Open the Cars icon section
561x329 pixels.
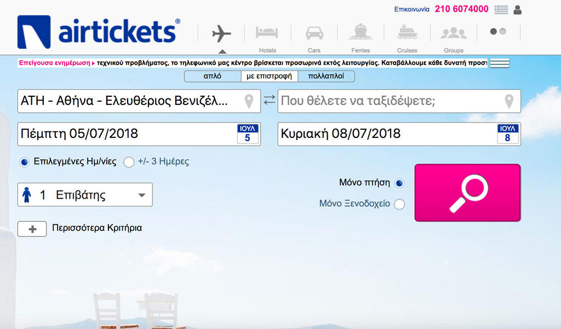click(x=314, y=33)
